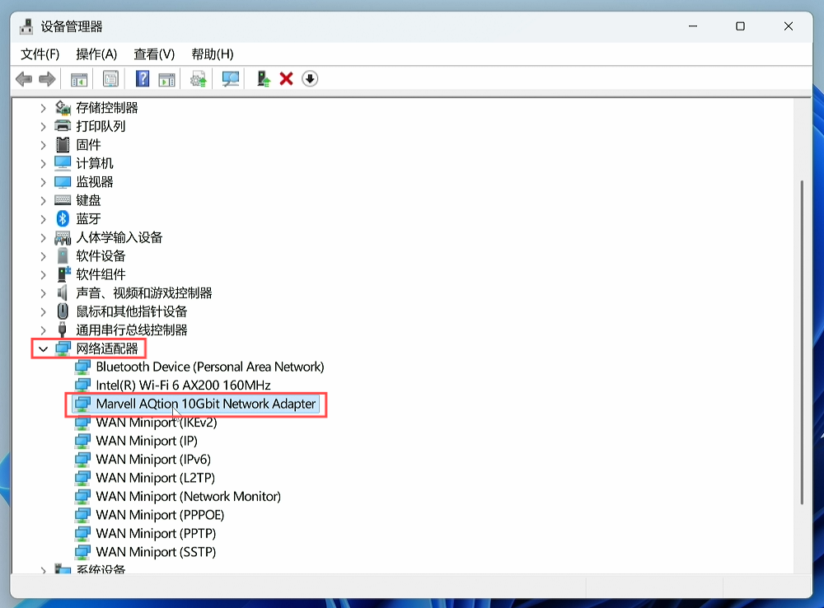Screen dimensions: 824x608
Task: Expand the 人体学输入设备 node
Action: coord(43,237)
